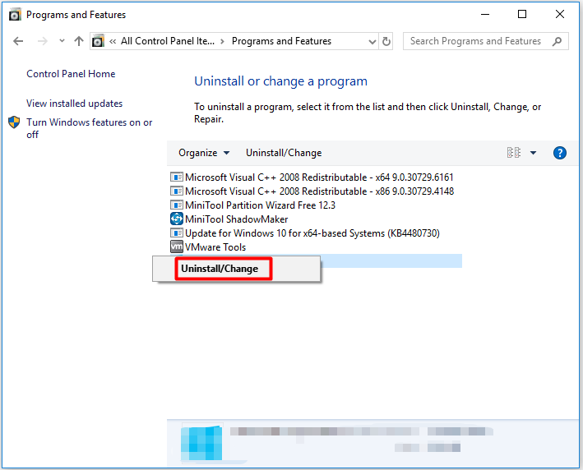Select MiniTool ShadowMaker entry
583x470 pixels.
coord(229,219)
